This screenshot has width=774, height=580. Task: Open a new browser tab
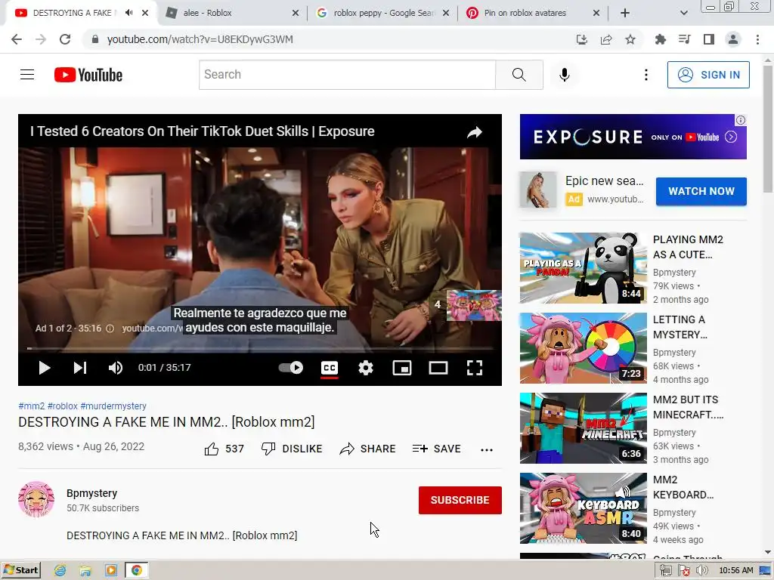[x=625, y=13]
